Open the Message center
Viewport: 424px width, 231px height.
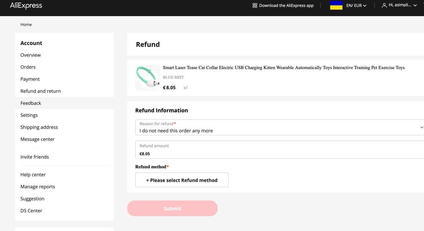37,139
